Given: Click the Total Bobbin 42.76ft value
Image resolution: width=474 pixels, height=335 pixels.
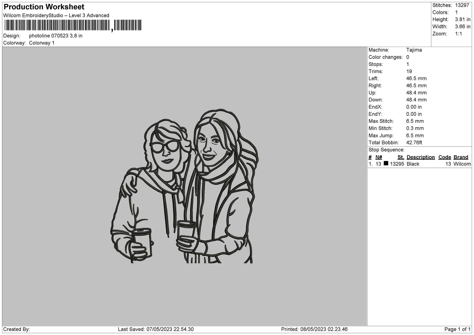Looking at the screenshot, I should [414, 142].
